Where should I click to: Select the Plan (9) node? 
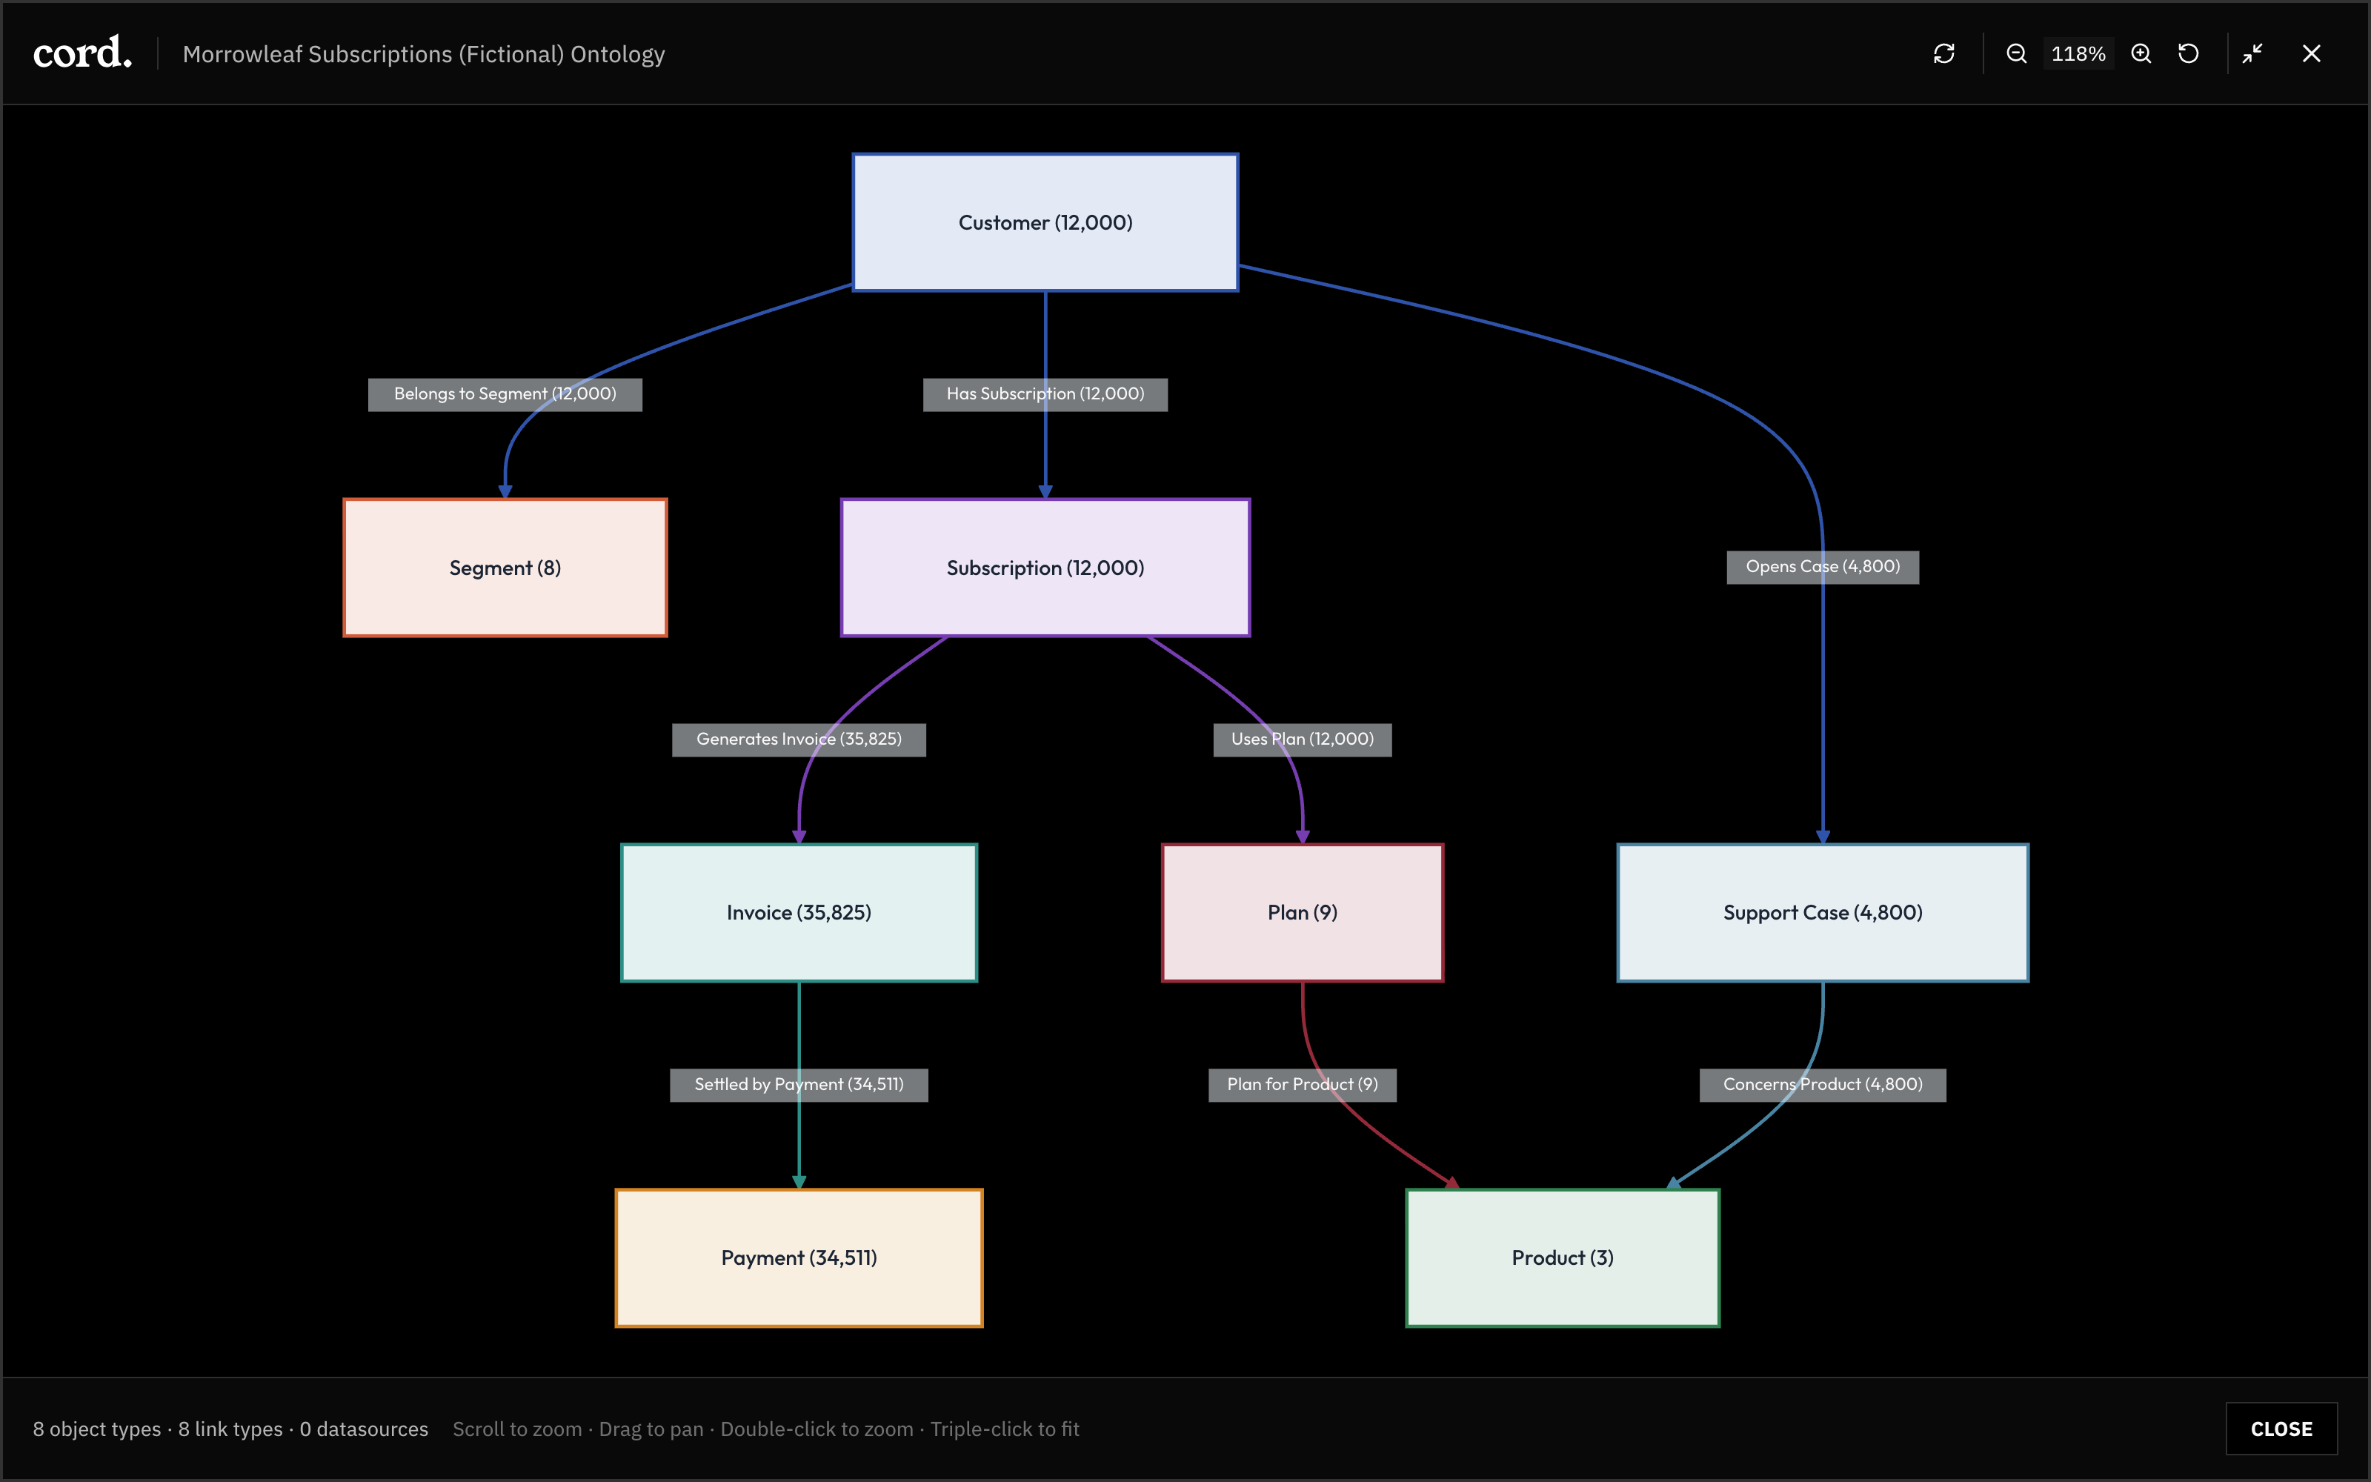point(1302,912)
